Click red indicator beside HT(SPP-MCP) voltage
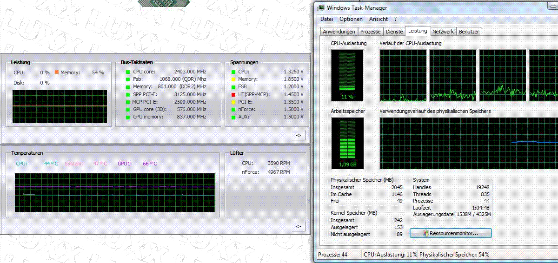This screenshot has width=558, height=263. (233, 94)
